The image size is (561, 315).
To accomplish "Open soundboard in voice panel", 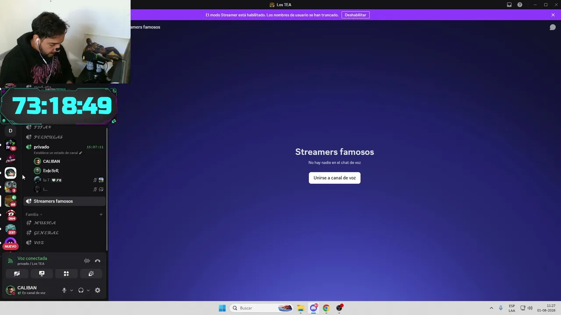I will pyautogui.click(x=91, y=273).
